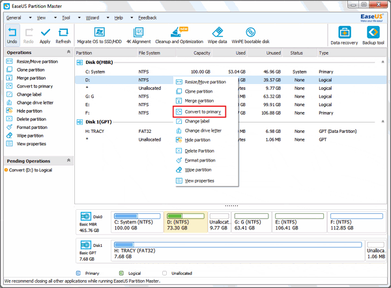This screenshot has width=391, height=288.
Task: Choose Convert to primary in context menu
Action: pyautogui.click(x=199, y=111)
